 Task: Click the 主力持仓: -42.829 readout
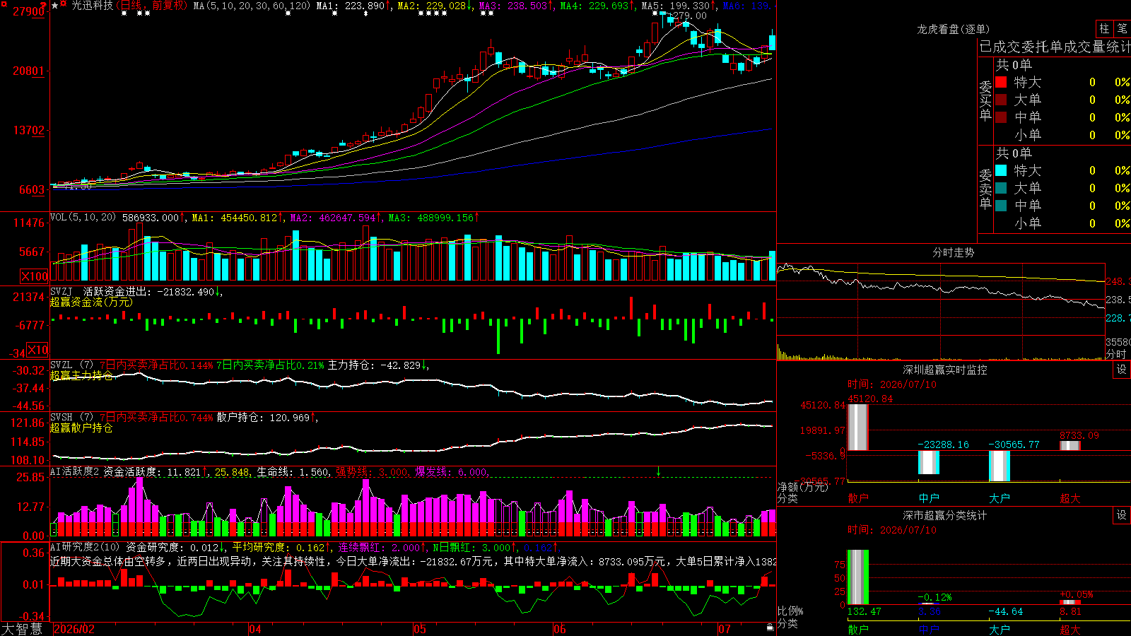pyautogui.click(x=378, y=365)
